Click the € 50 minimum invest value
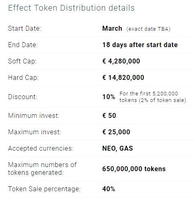The image size is (195, 199). point(109,115)
